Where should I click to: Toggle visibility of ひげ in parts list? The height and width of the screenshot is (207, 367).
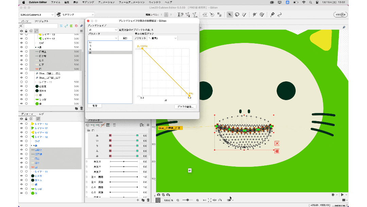(22, 43)
